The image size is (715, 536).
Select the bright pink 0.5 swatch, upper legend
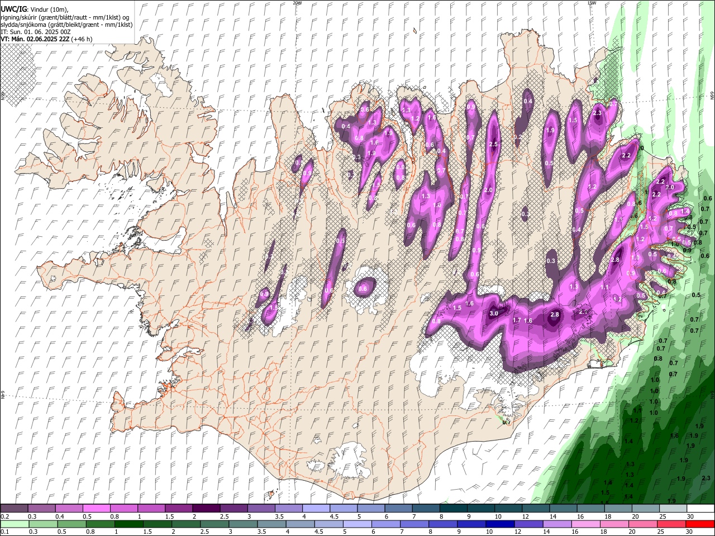97,509
